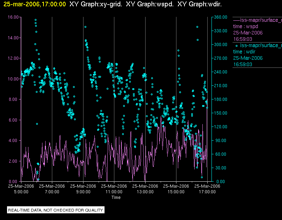Click the 9:00:00 x-axis tick label

(x=83, y=192)
